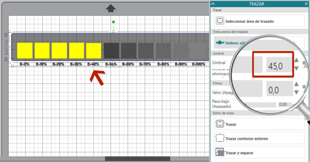Image resolution: width=310 pixels, height=162 pixels.
Task: Decrease the Umbral value with down arrow
Action: tap(296, 68)
